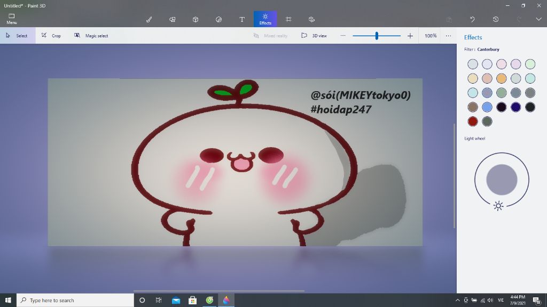Show hidden system tray icons
The width and height of the screenshot is (547, 307).
click(457, 300)
